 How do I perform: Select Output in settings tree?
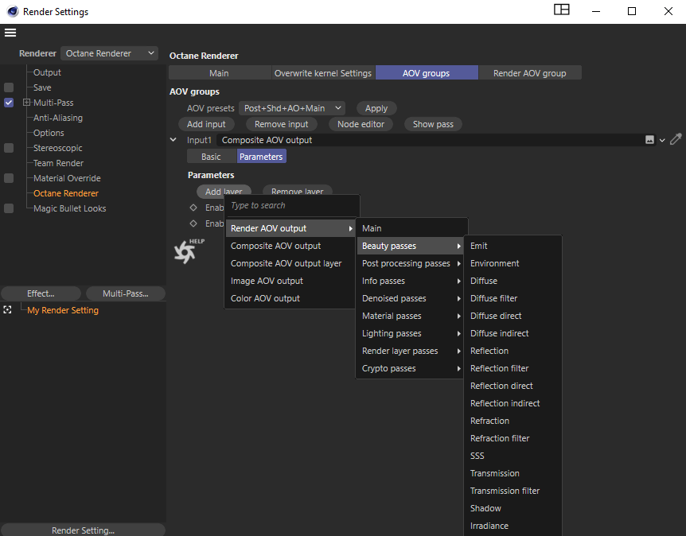[x=47, y=72]
